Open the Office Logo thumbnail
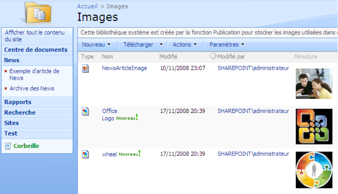This screenshot has width=338, height=194. [x=314, y=126]
